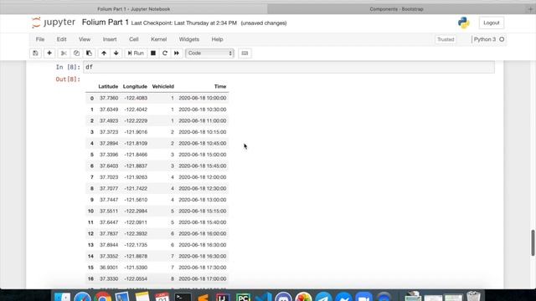Image resolution: width=536 pixels, height=301 pixels.
Task: Open Telegram from the dock
Action: pos(323,297)
